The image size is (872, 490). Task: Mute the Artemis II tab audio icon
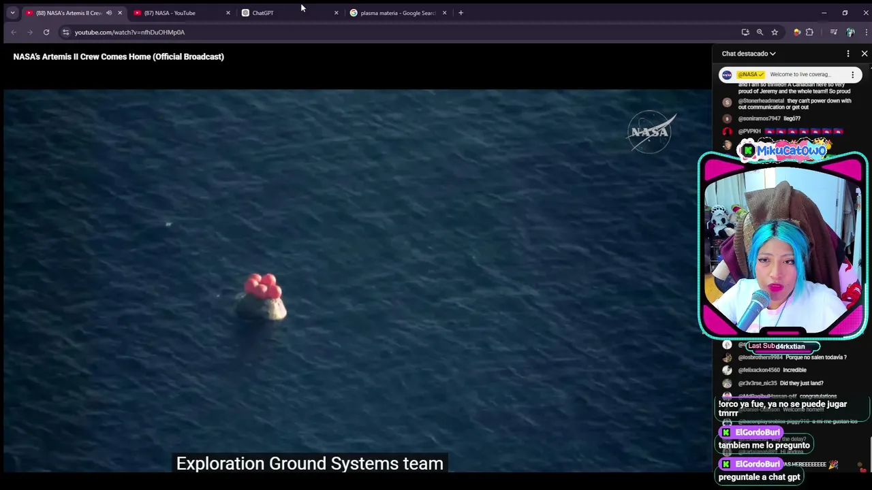(109, 13)
